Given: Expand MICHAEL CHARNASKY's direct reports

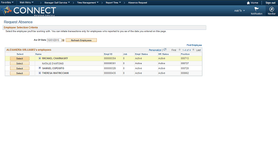Looking at the screenshot, I should 40,58.
